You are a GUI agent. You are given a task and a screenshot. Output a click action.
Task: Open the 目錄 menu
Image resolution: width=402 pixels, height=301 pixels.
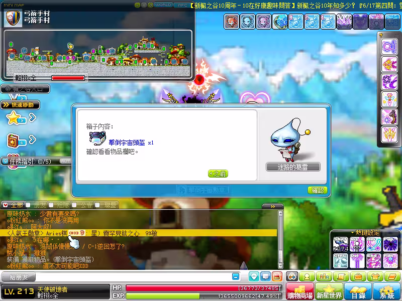[x=358, y=292]
